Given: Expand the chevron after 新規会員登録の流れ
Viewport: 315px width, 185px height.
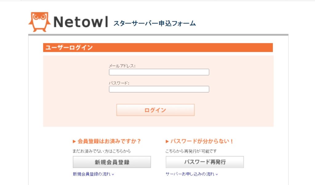Looking at the screenshot, I should pos(113,175).
